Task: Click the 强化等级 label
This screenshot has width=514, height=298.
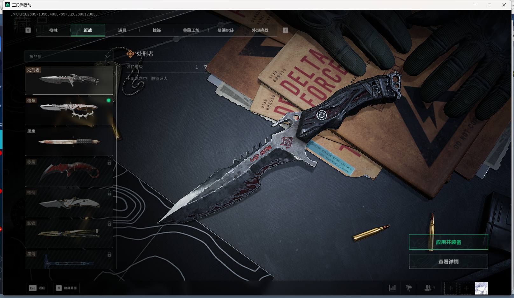Action: (x=135, y=67)
